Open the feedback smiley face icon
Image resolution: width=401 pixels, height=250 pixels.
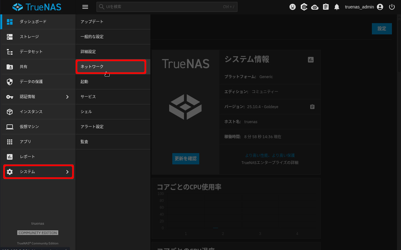point(293,7)
